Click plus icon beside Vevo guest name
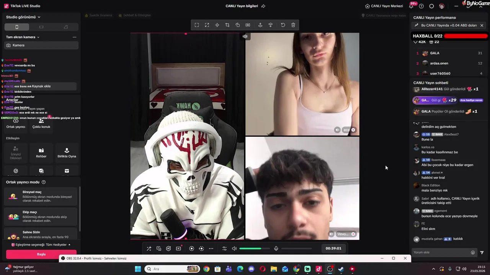Viewport: 490px width, 275px height. pyautogui.click(x=353, y=234)
